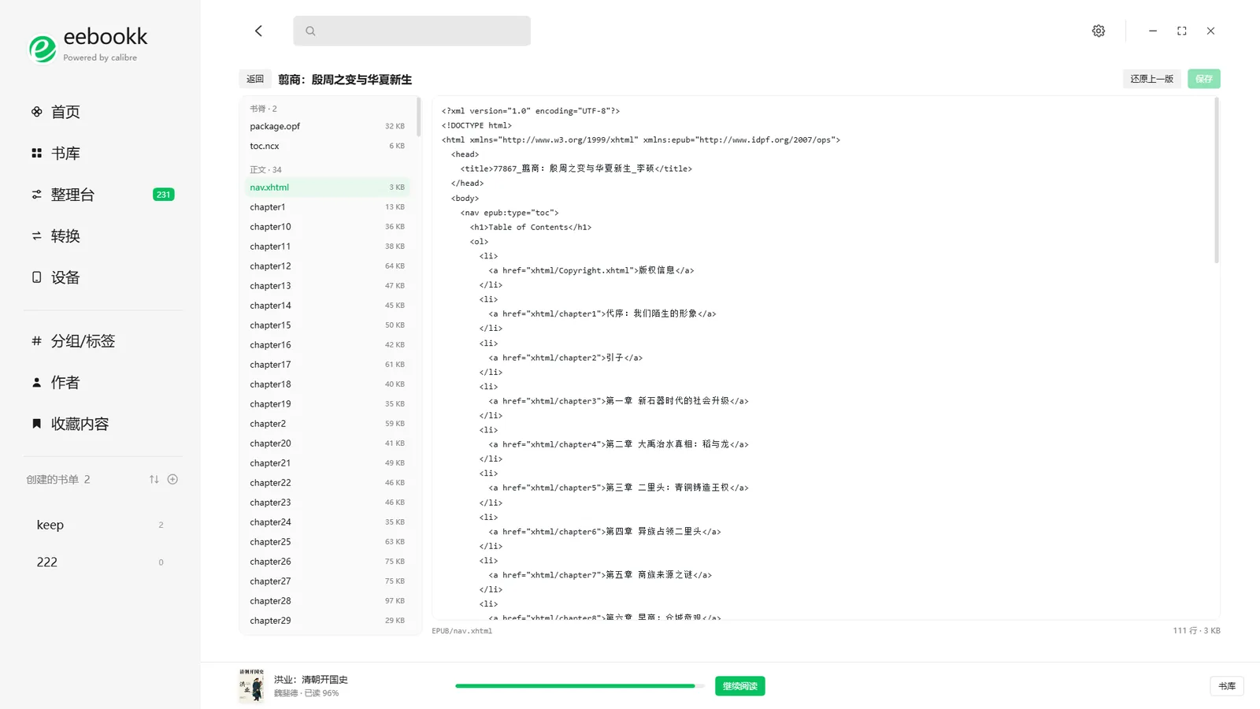Viewport: 1260px width, 709px height.
Task: Click the 返回 return button
Action: 255,79
